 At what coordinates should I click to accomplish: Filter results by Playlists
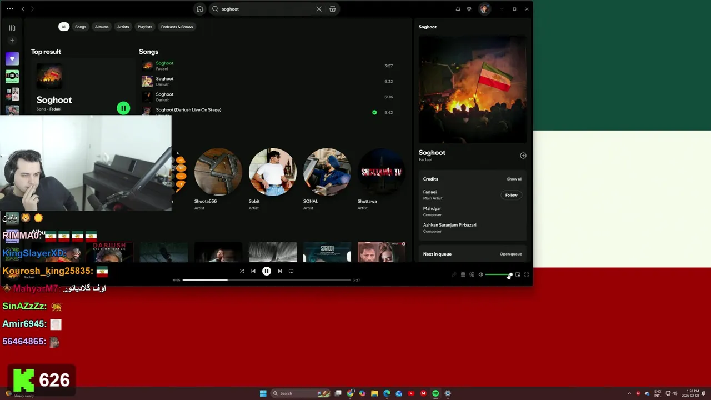click(145, 27)
